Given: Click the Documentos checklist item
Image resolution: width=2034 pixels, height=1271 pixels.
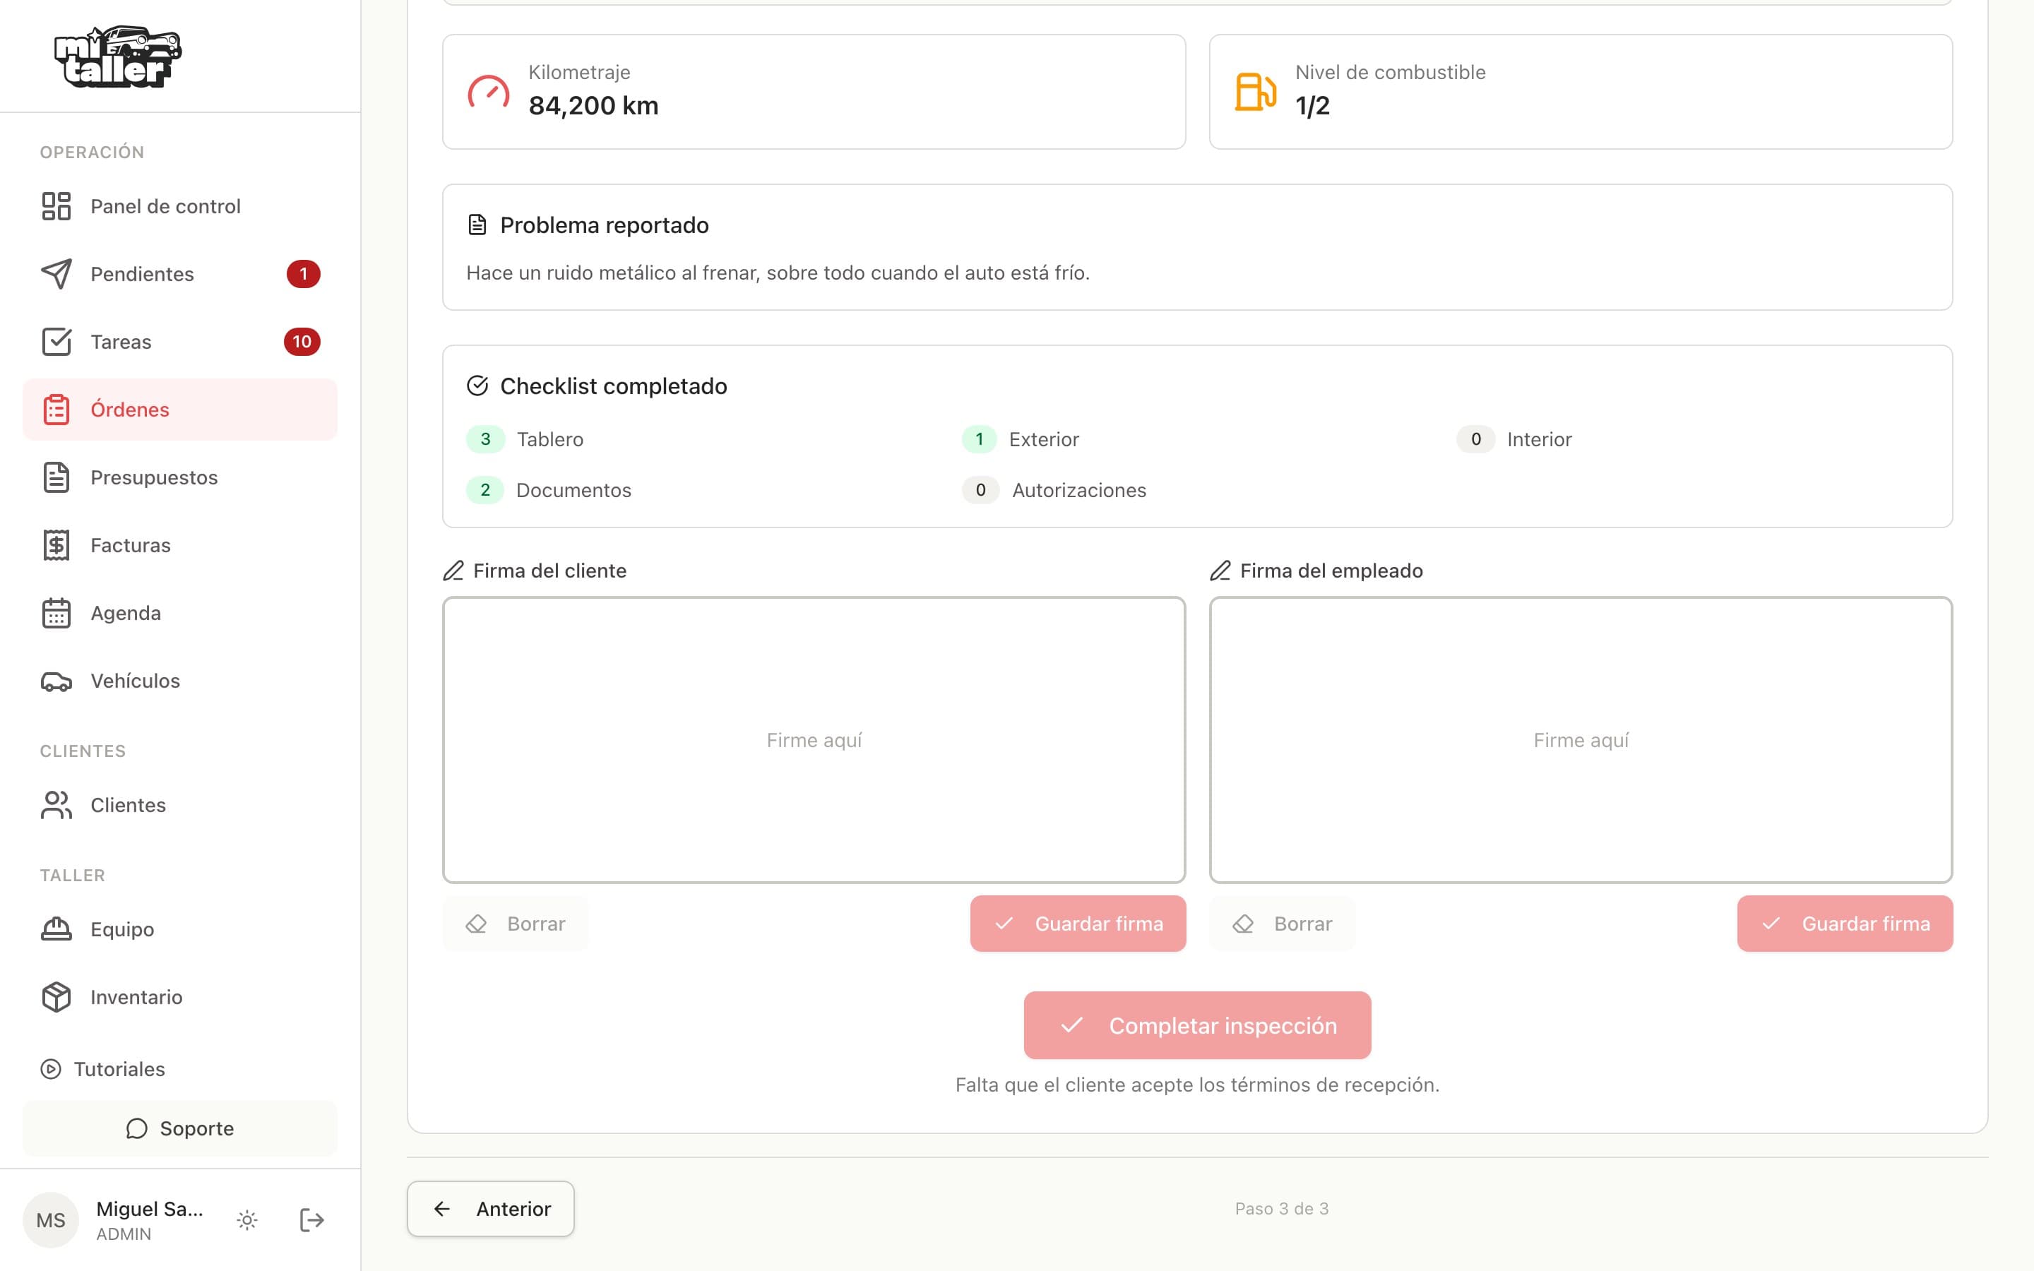Looking at the screenshot, I should click(x=549, y=490).
